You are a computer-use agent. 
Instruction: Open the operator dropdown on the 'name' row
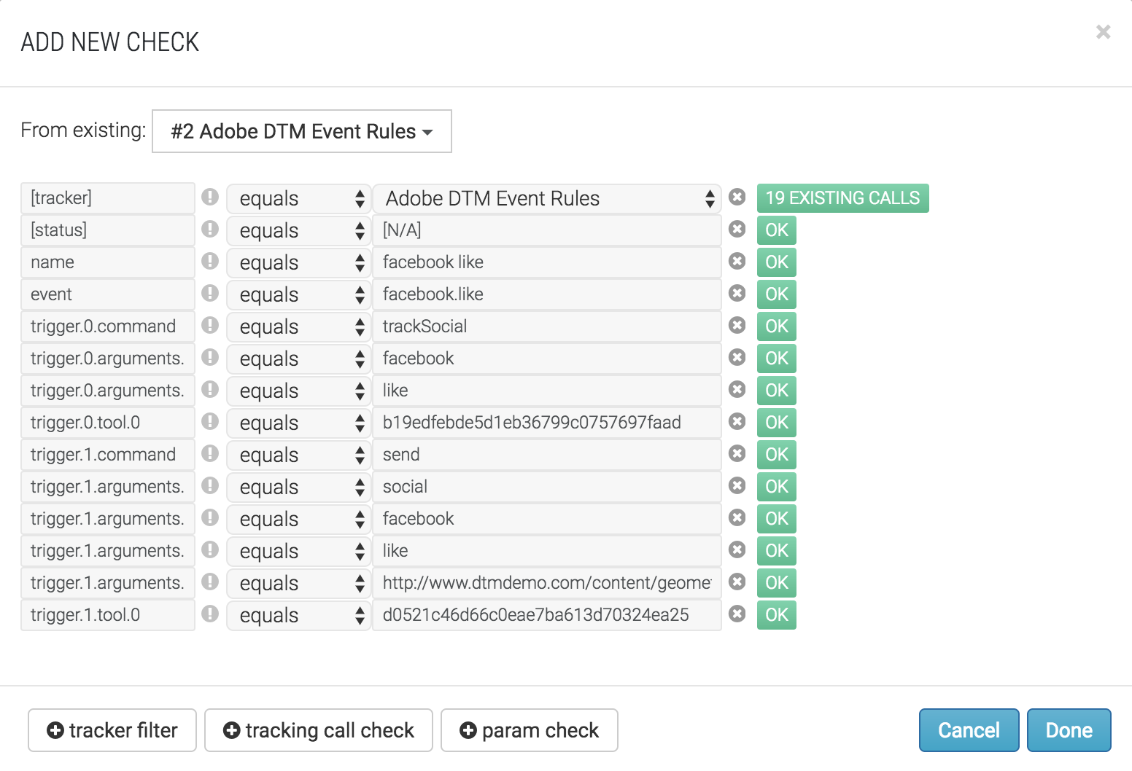click(x=298, y=262)
